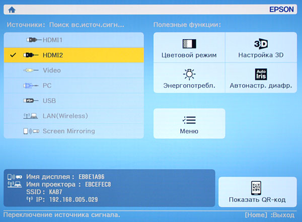The height and width of the screenshot is (222, 302).
Task: Click the Screen Mirroring phone-to-projector icon
Action: tap(31, 131)
